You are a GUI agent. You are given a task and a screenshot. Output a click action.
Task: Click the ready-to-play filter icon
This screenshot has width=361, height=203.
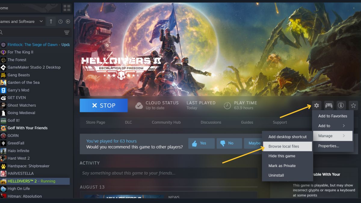coord(68,21)
